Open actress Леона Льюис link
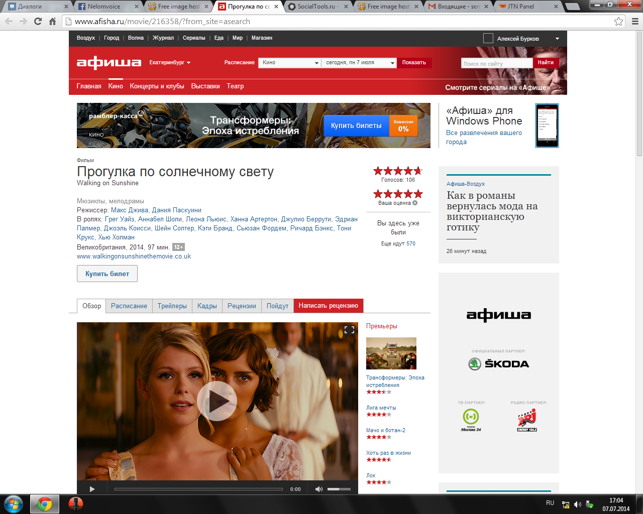Screen dimensions: 643x514 tap(206, 219)
